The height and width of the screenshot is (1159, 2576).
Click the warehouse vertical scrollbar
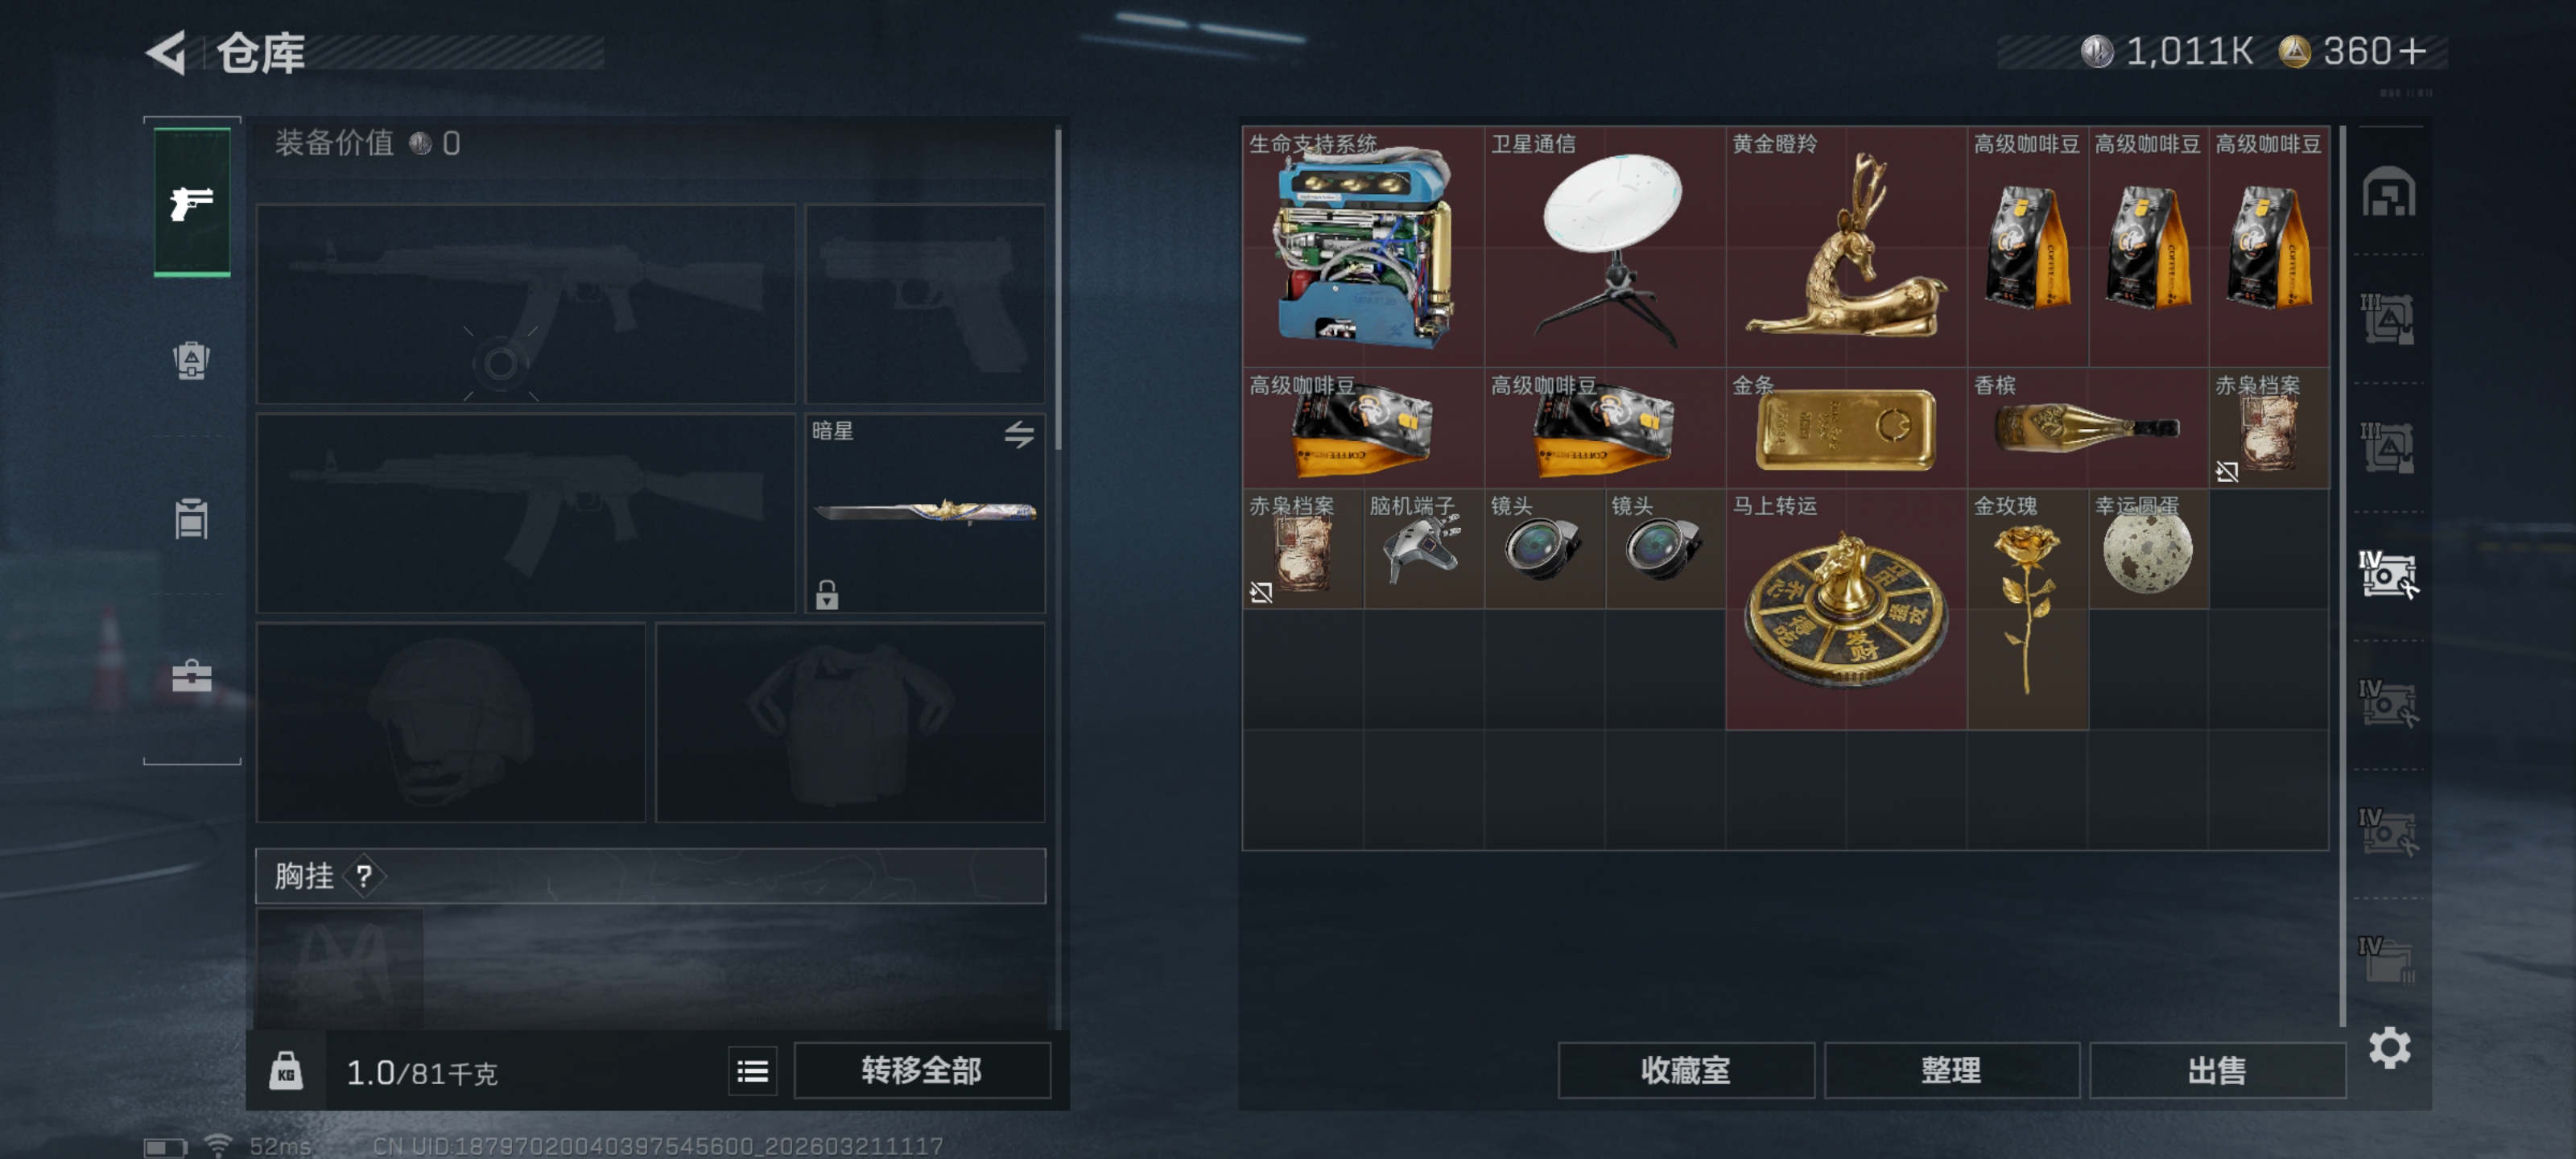click(x=2342, y=575)
